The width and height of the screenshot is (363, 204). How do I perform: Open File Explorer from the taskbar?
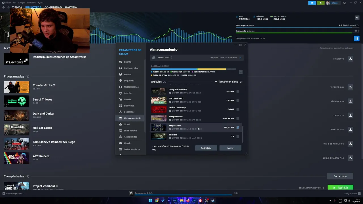(x=181, y=201)
